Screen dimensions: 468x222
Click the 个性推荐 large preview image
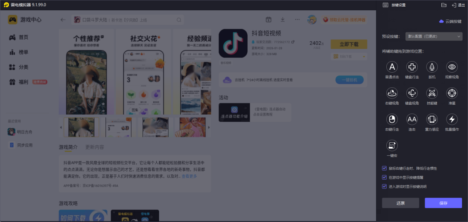(x=86, y=72)
